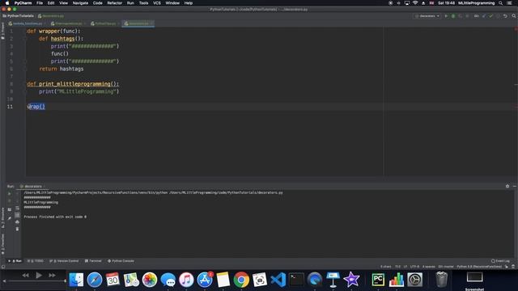Click the return hashtags line
This screenshot has height=291, width=518.
coord(62,69)
